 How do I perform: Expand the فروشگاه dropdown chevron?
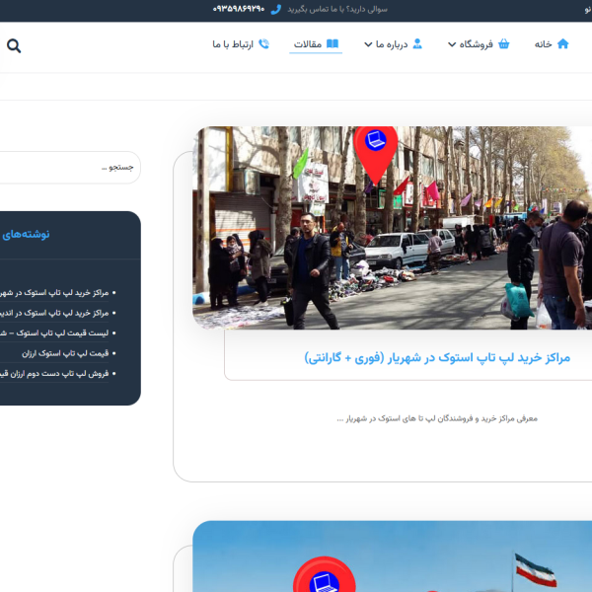click(x=452, y=44)
